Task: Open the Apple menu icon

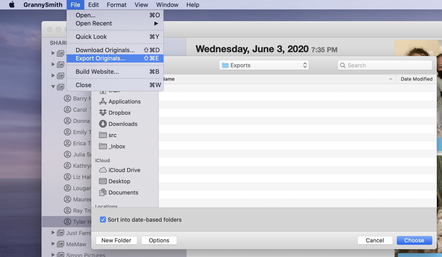Action: [12, 5]
